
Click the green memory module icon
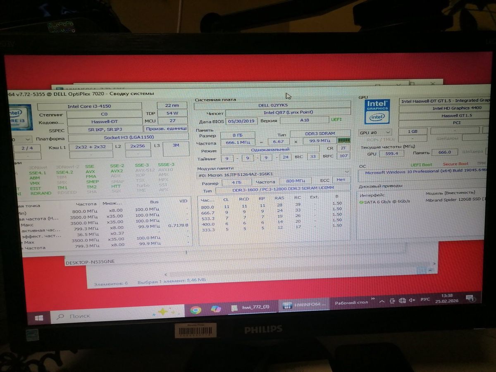pos(341,141)
